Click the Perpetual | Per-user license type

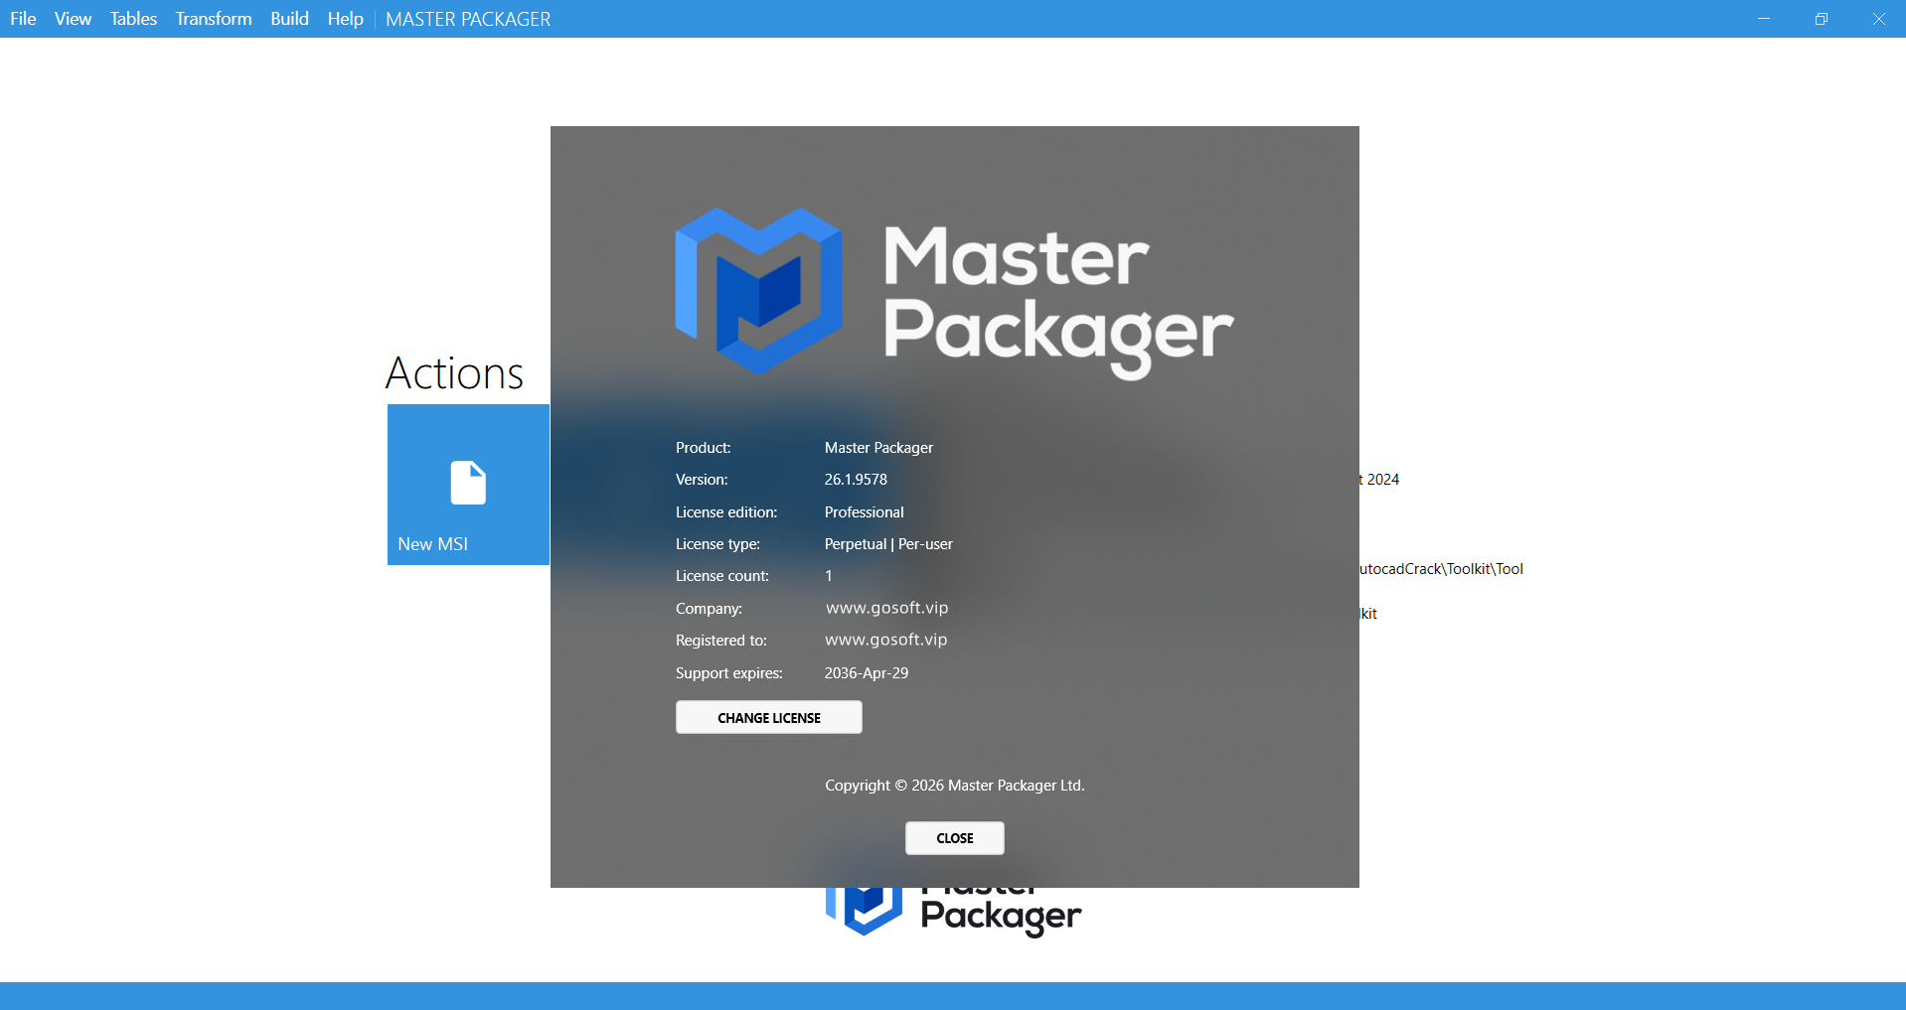(888, 544)
